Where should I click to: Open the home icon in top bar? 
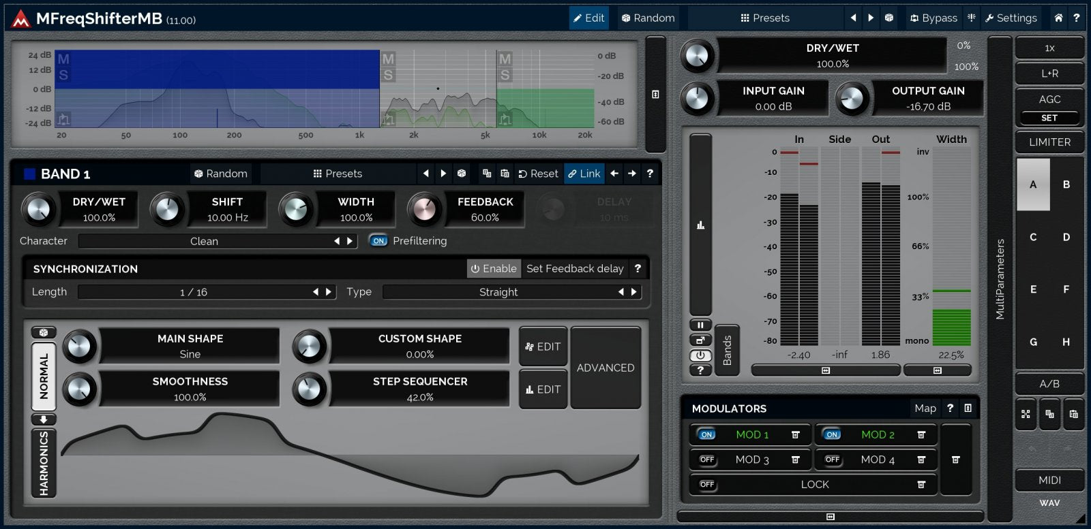coord(1058,18)
